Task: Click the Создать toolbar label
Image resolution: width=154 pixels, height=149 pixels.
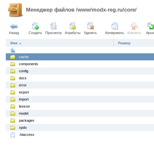Action: click(35, 33)
